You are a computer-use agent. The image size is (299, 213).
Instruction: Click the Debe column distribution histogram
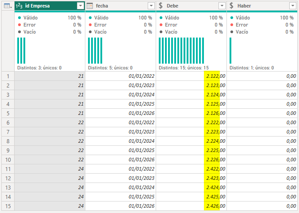[181, 50]
